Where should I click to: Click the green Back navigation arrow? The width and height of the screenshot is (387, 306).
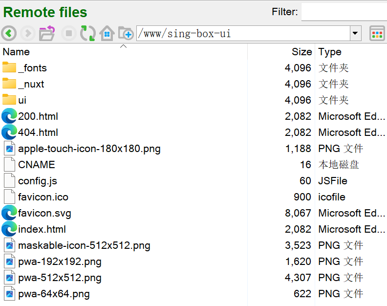[x=9, y=33]
